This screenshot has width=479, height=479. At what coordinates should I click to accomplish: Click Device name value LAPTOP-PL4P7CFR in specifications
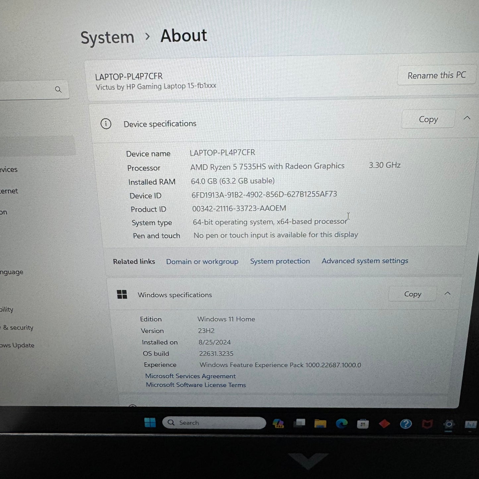click(222, 152)
